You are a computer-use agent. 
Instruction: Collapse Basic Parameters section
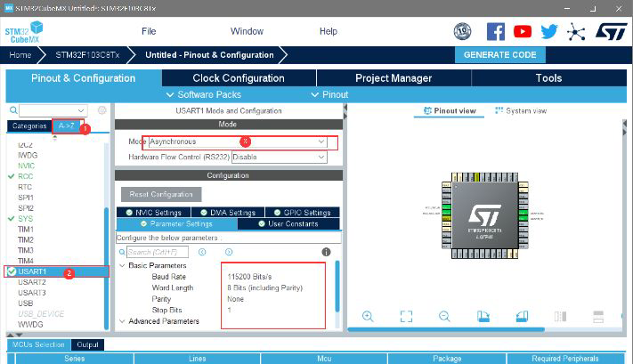pos(122,265)
